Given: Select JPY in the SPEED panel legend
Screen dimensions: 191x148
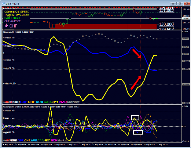Looking at the screenshot, I should pyautogui.click(x=47, y=140).
